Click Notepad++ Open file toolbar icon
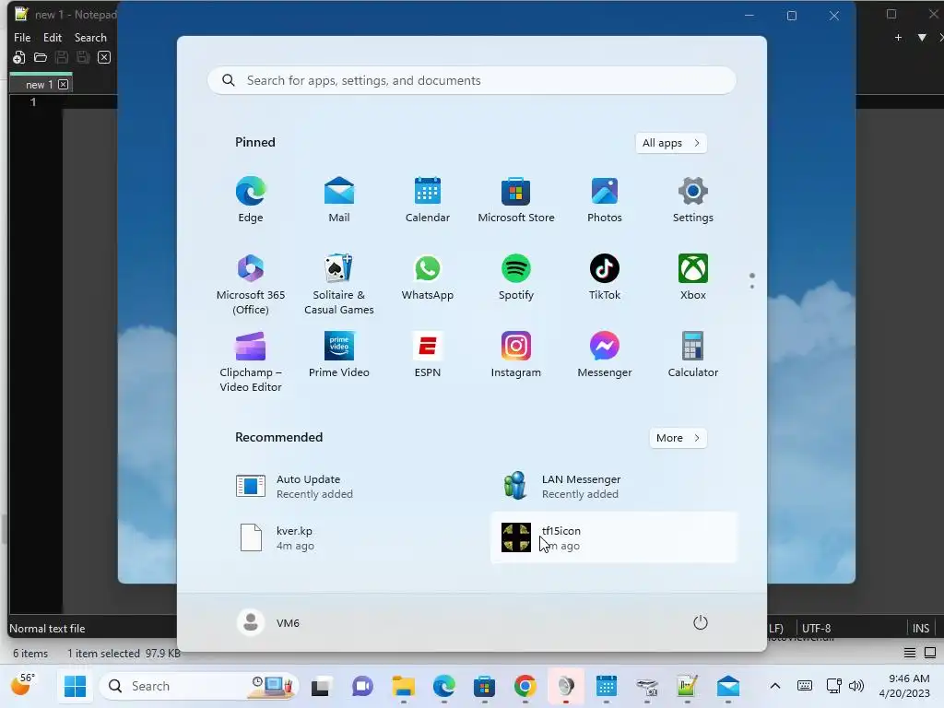Viewport: 944px width, 708px height. (41, 57)
